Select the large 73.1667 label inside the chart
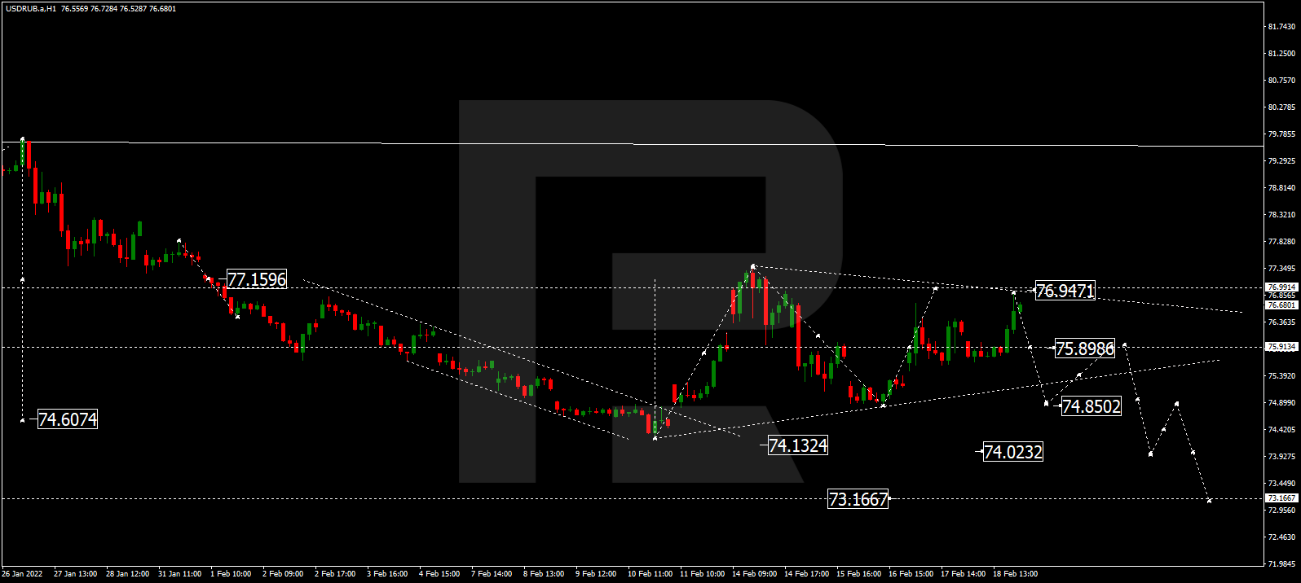Screen dimensions: 1301x583 (x=858, y=499)
